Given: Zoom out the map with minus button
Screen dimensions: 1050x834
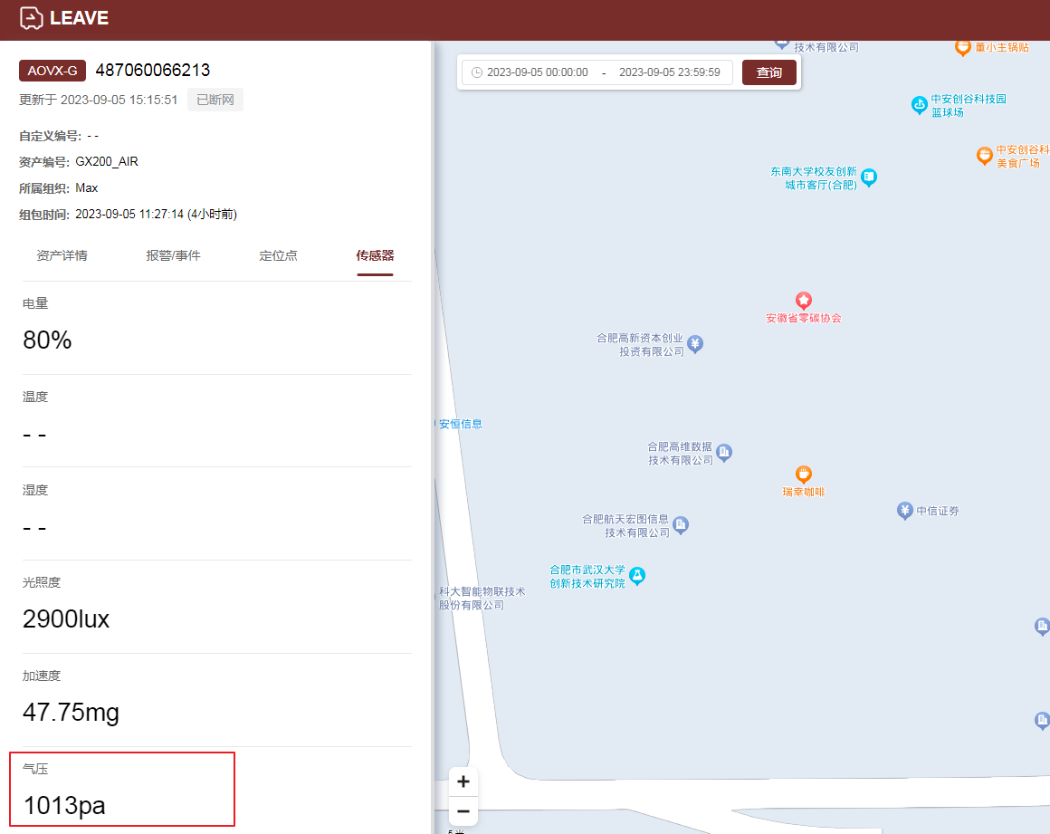Looking at the screenshot, I should pyautogui.click(x=463, y=810).
